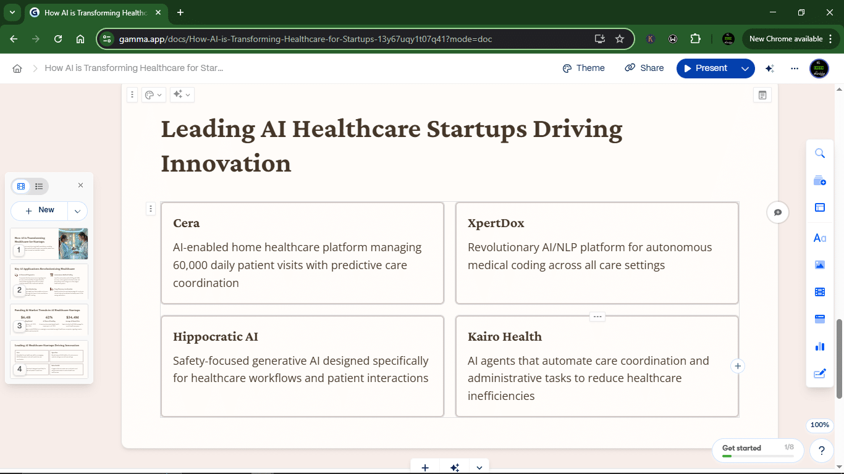Click the Hippocratic AI card title
Image resolution: width=844 pixels, height=474 pixels.
pos(216,337)
